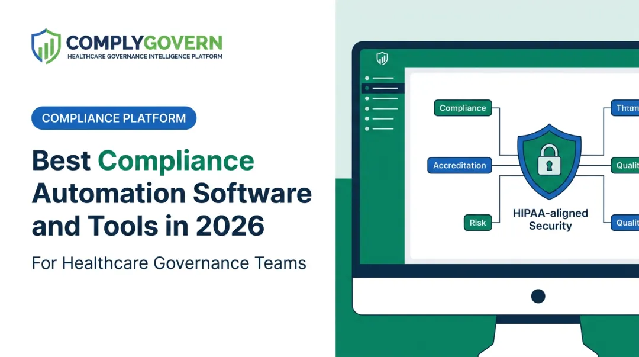Click the 'and Tools in 2026' headline
Screen dimensions: 639x357
148,226
